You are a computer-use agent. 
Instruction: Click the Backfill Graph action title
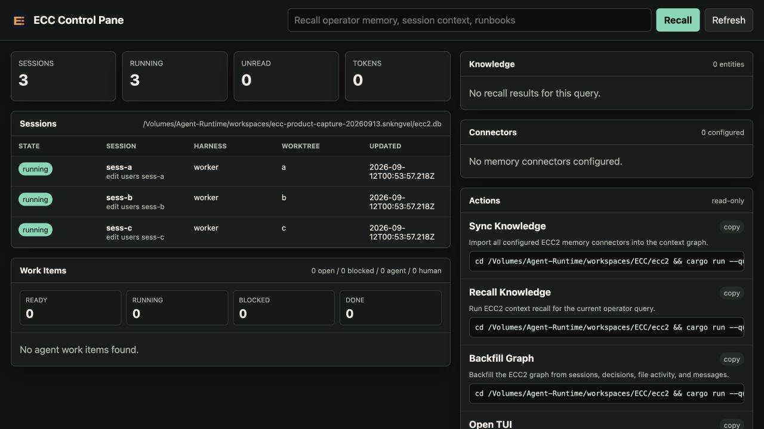click(501, 359)
